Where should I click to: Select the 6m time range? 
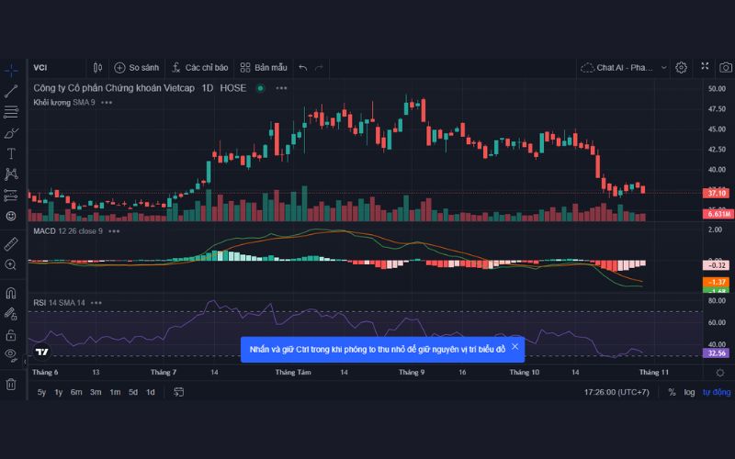pyautogui.click(x=76, y=392)
